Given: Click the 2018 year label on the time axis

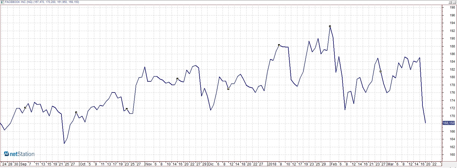Looking at the screenshot, I should 272,164.
